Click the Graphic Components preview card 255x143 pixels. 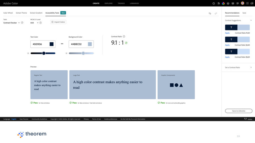pyautogui.click(x=176, y=84)
